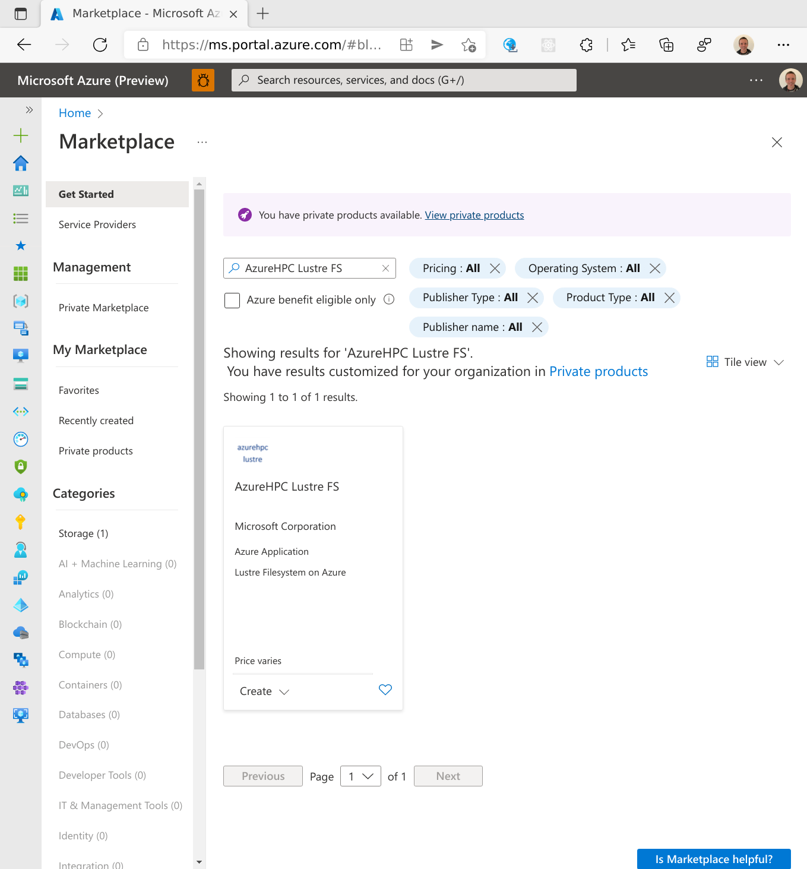Image resolution: width=807 pixels, height=869 pixels.
Task: Follow the View private products link
Action: pyautogui.click(x=474, y=215)
